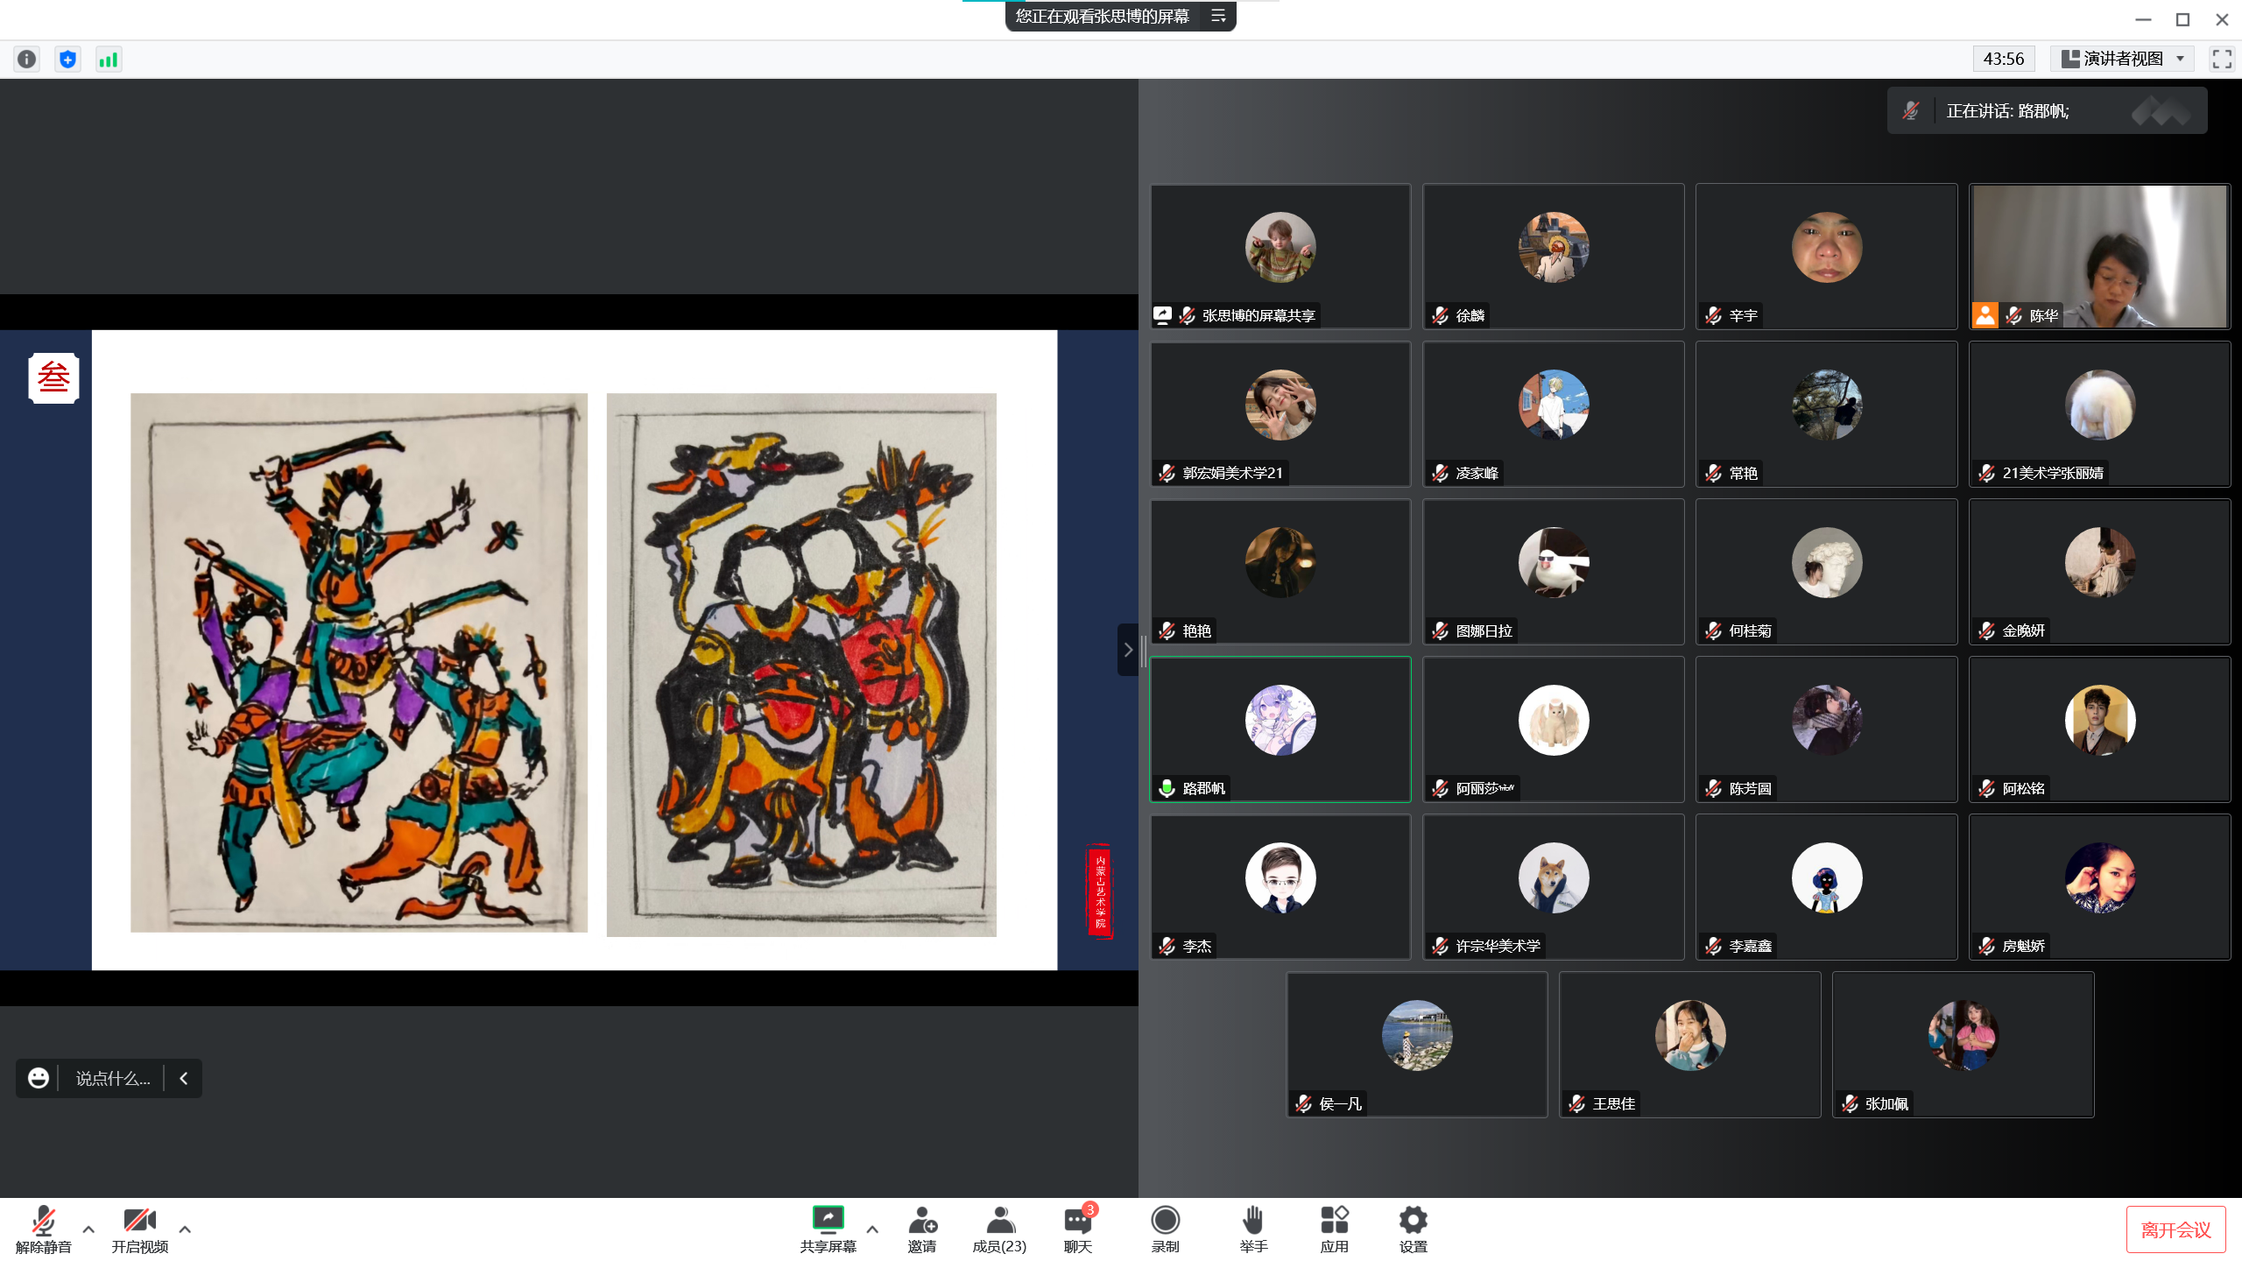Click the blue security shield icon
Image resolution: width=2242 pixels, height=1261 pixels.
pyautogui.click(x=67, y=59)
